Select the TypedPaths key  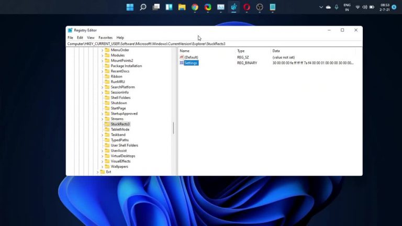[x=120, y=140]
